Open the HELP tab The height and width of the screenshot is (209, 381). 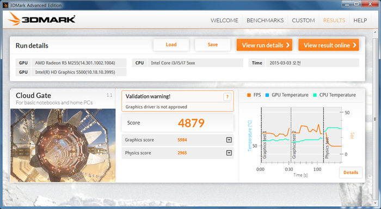pos(360,21)
